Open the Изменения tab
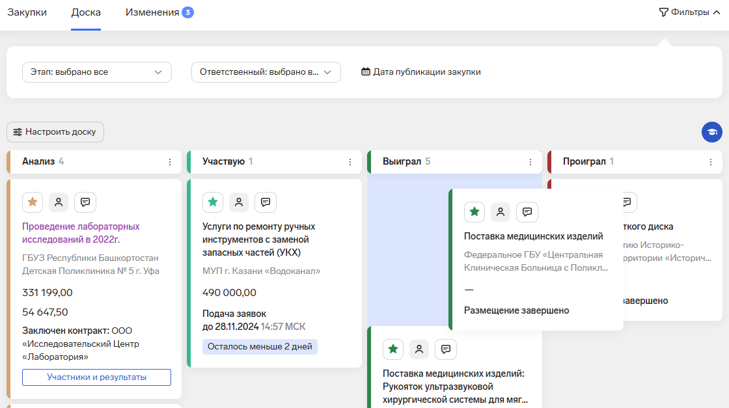The width and height of the screenshot is (729, 408). point(159,12)
